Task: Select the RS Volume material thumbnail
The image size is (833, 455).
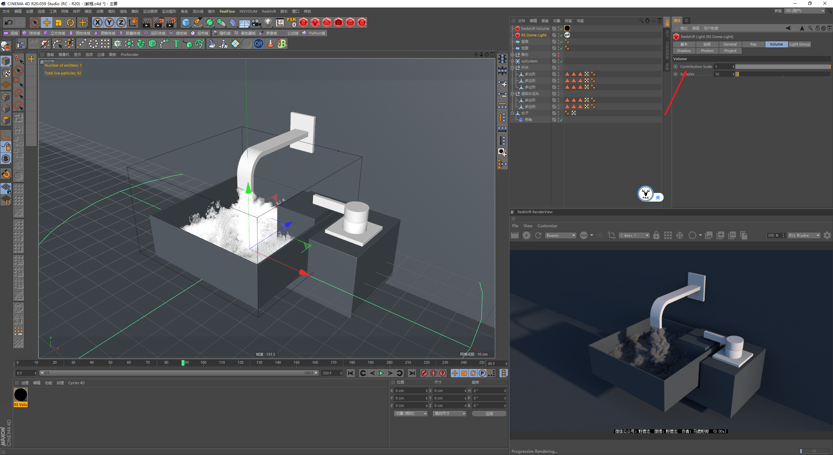Action: coord(20,395)
